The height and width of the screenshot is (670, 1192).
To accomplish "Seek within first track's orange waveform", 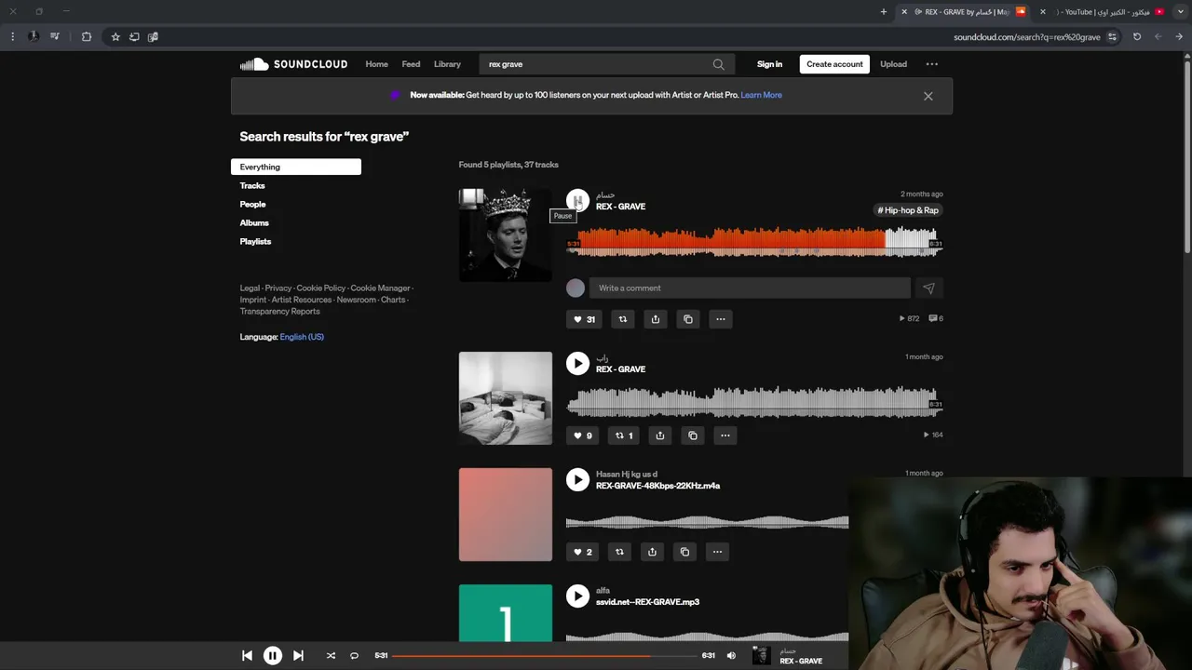I will click(x=754, y=242).
